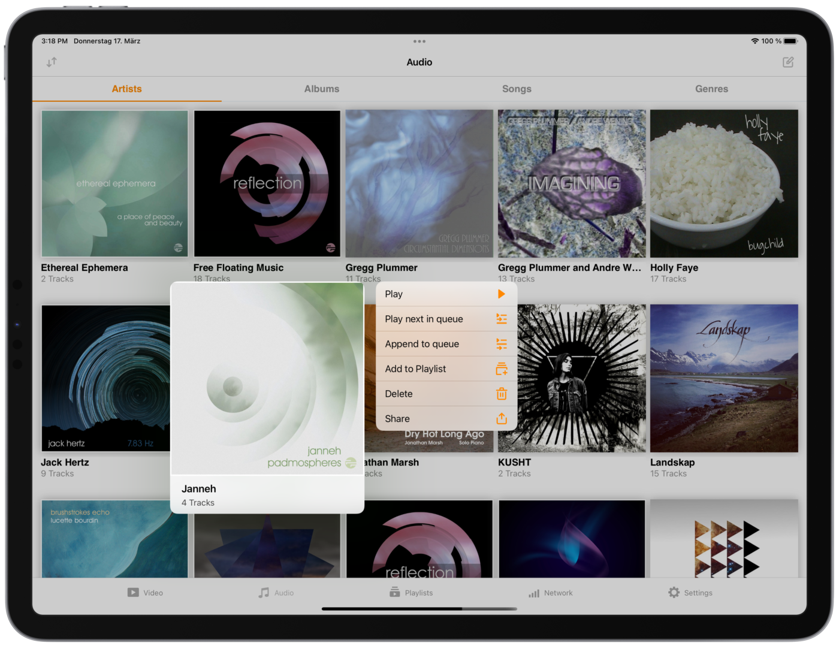Tap the edit pencil icon top right
Image resolution: width=839 pixels, height=649 pixels.
787,62
